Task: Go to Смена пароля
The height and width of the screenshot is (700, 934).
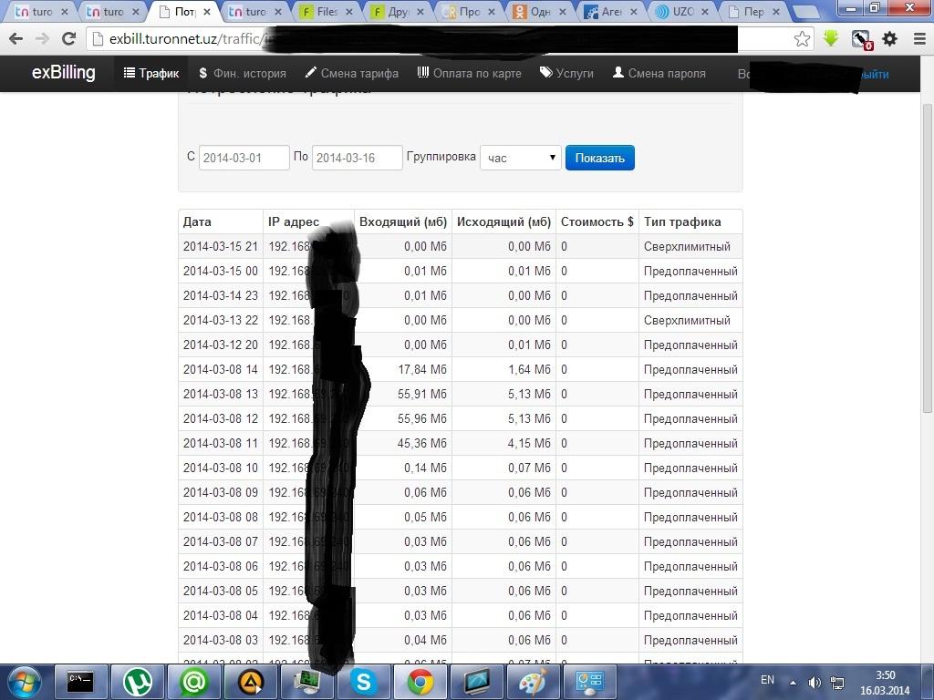Action: [x=659, y=73]
